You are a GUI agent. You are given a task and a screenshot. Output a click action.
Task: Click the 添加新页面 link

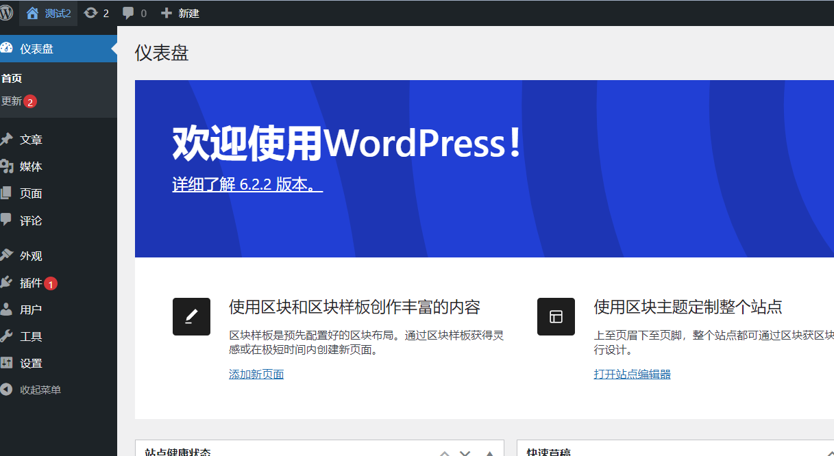tap(256, 375)
